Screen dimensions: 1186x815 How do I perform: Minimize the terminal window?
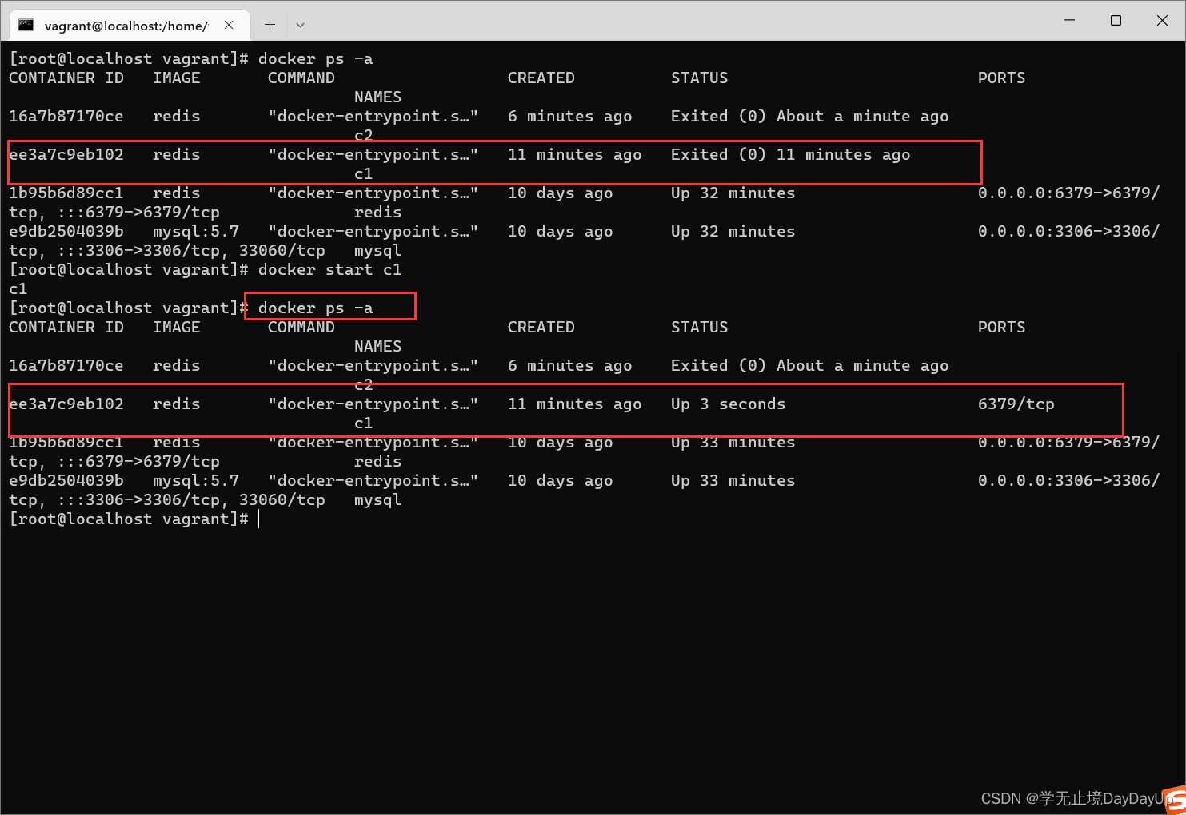coord(1069,21)
